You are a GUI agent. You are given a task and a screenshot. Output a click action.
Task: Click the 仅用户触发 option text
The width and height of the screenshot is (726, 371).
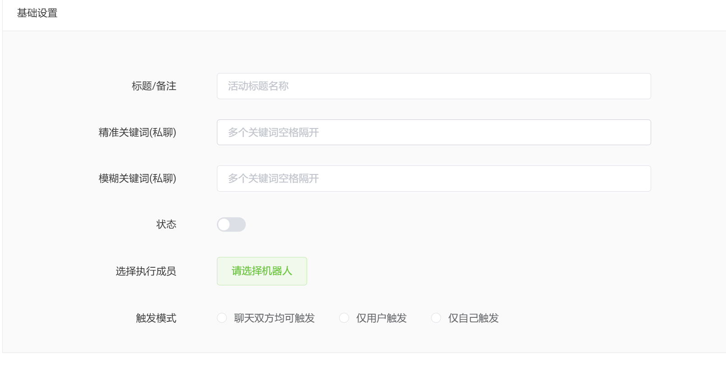381,318
